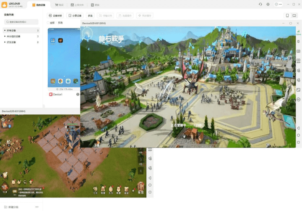This screenshot has height=211, width=302.
Task: Click the 设备转移 button
Action: tap(55, 16)
